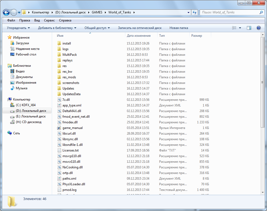Select the Музыка library
This screenshot has height=211, width=267.
pos(21,88)
